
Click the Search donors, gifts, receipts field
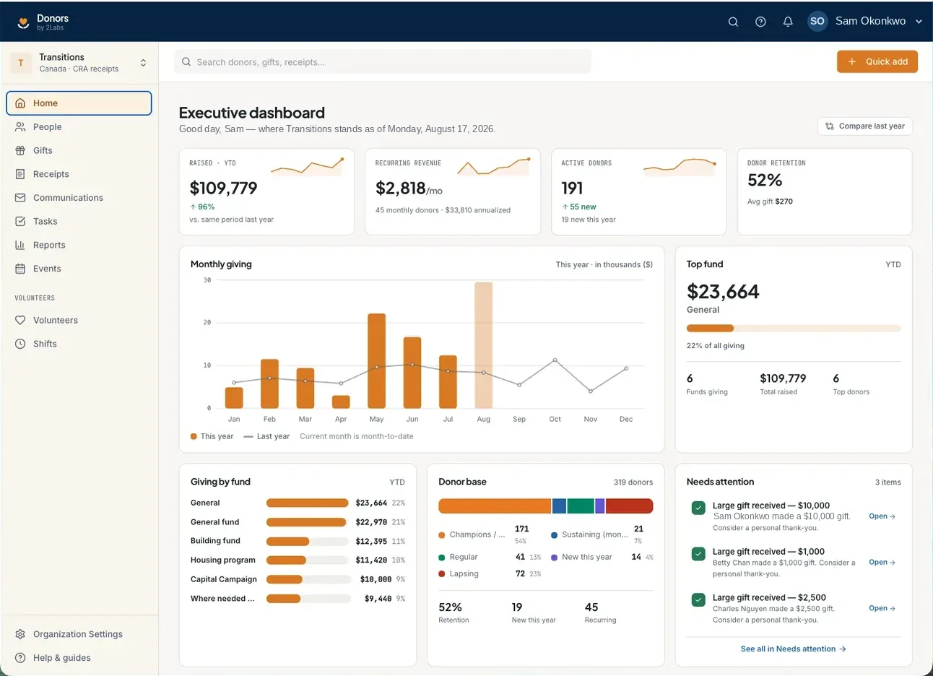[x=383, y=62]
